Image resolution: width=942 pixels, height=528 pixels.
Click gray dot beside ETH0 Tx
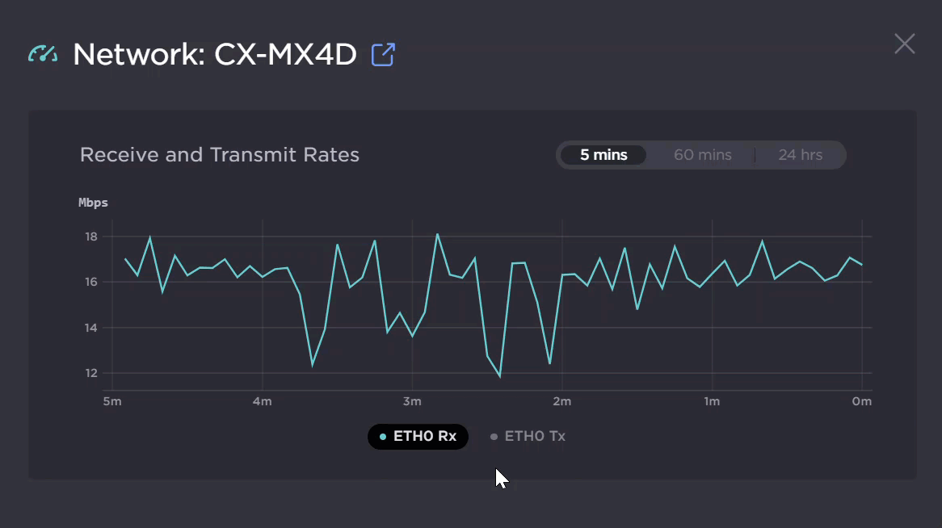(x=494, y=437)
